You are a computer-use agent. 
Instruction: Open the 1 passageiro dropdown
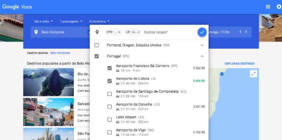71,21
